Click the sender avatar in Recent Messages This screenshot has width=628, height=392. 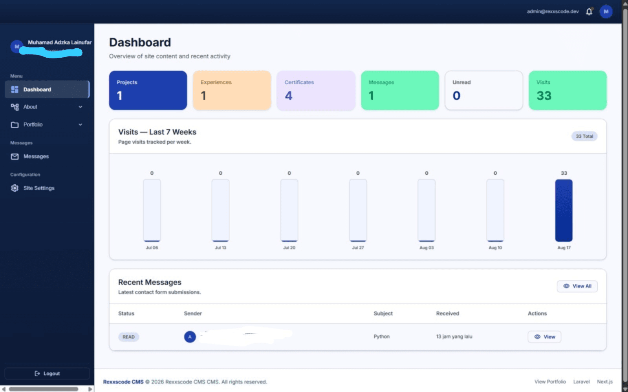click(x=190, y=337)
